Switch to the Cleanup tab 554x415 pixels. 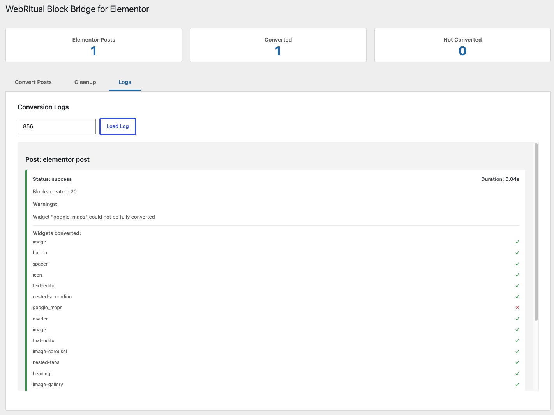pos(85,82)
